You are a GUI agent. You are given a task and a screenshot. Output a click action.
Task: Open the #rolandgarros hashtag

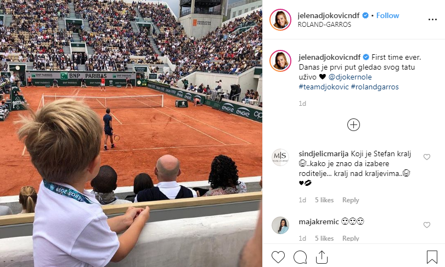(x=375, y=87)
